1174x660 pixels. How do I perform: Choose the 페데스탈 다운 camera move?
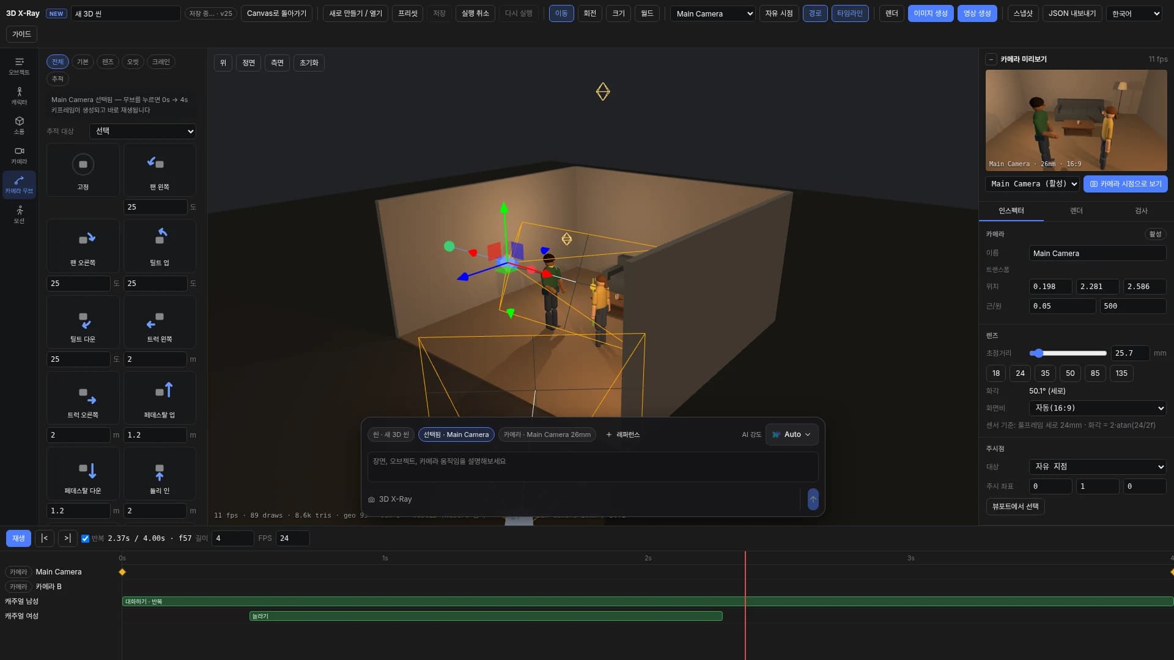(x=83, y=474)
